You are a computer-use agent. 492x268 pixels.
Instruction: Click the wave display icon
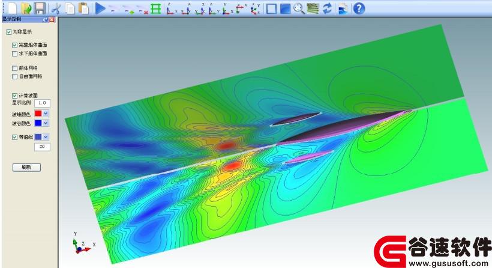tap(343, 8)
